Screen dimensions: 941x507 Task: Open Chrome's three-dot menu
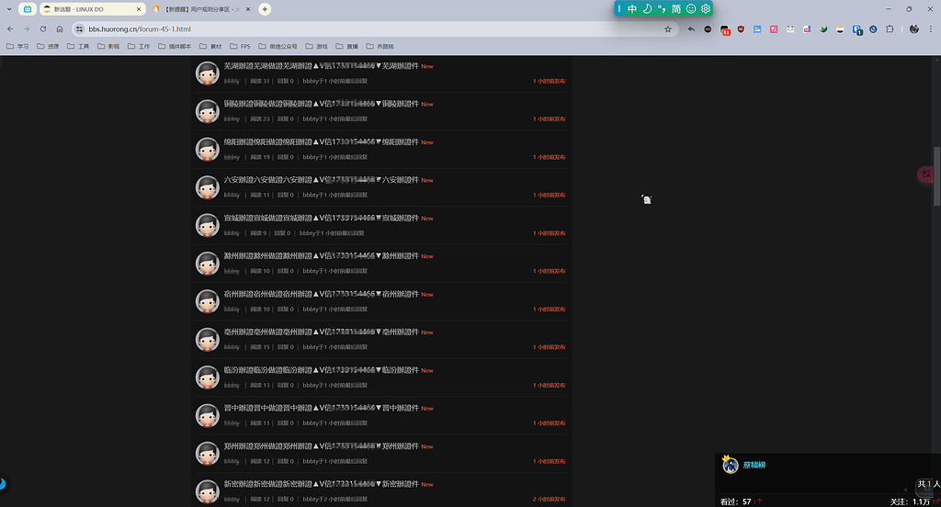[931, 28]
